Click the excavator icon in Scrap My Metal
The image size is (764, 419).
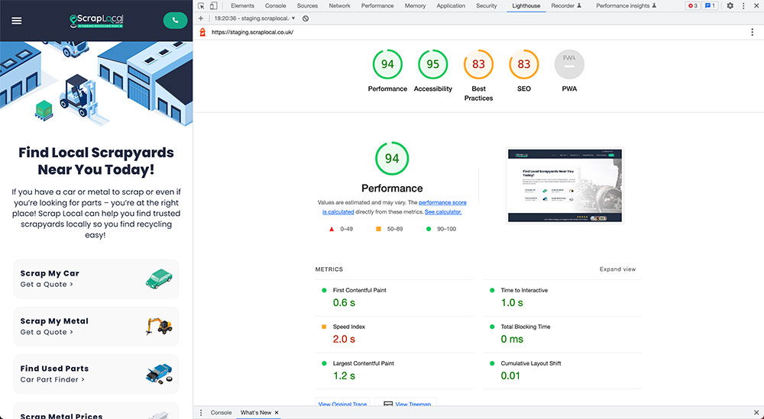(159, 326)
